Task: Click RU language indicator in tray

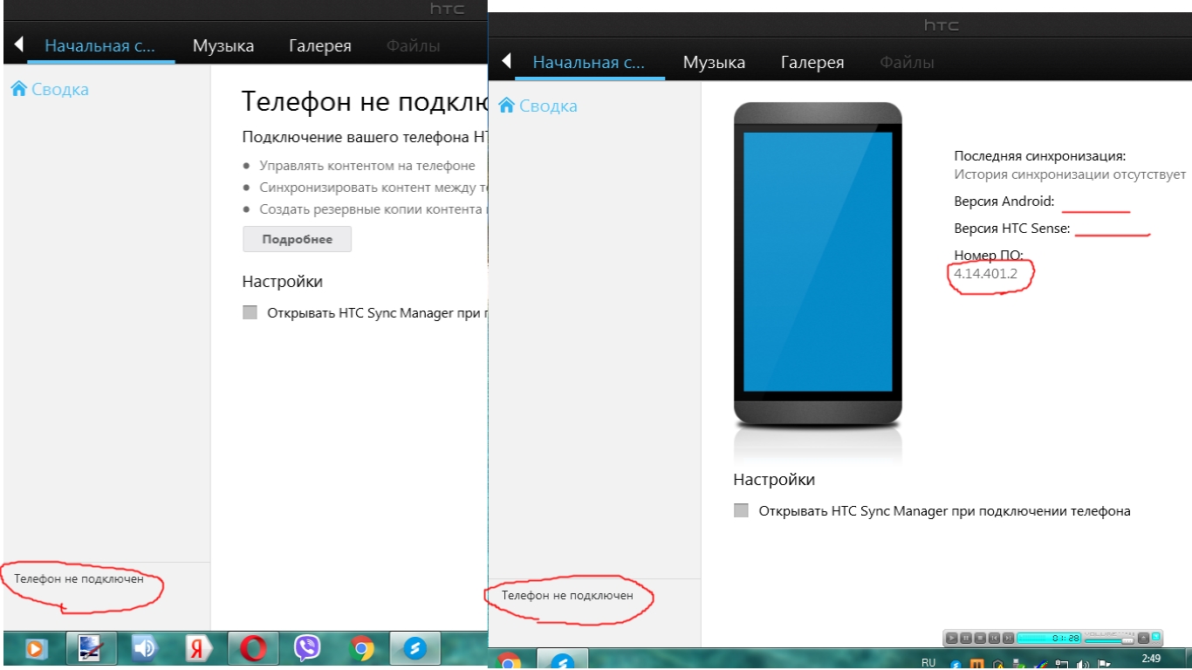Action: (x=928, y=662)
